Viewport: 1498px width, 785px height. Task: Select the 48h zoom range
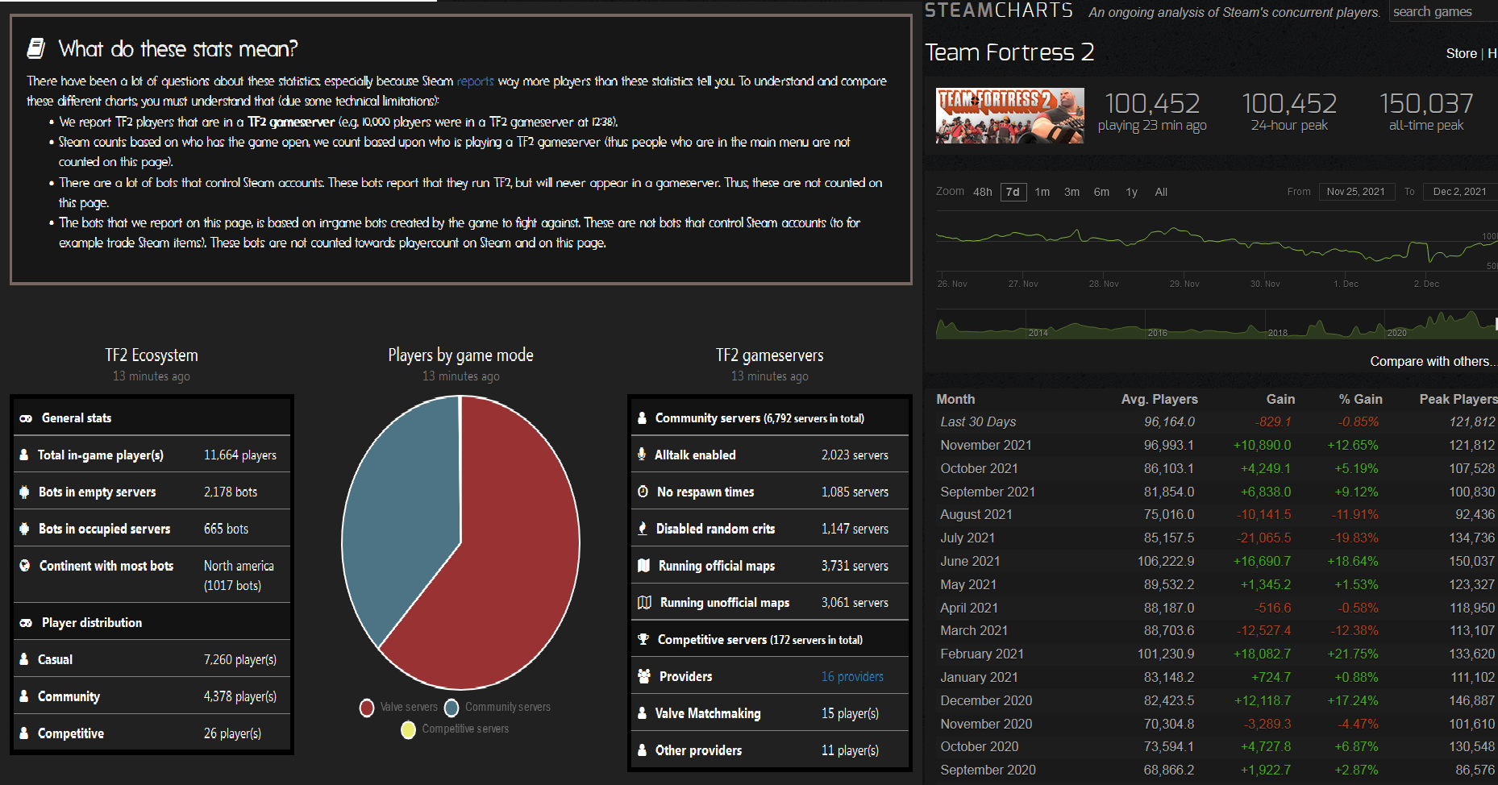pos(983,192)
